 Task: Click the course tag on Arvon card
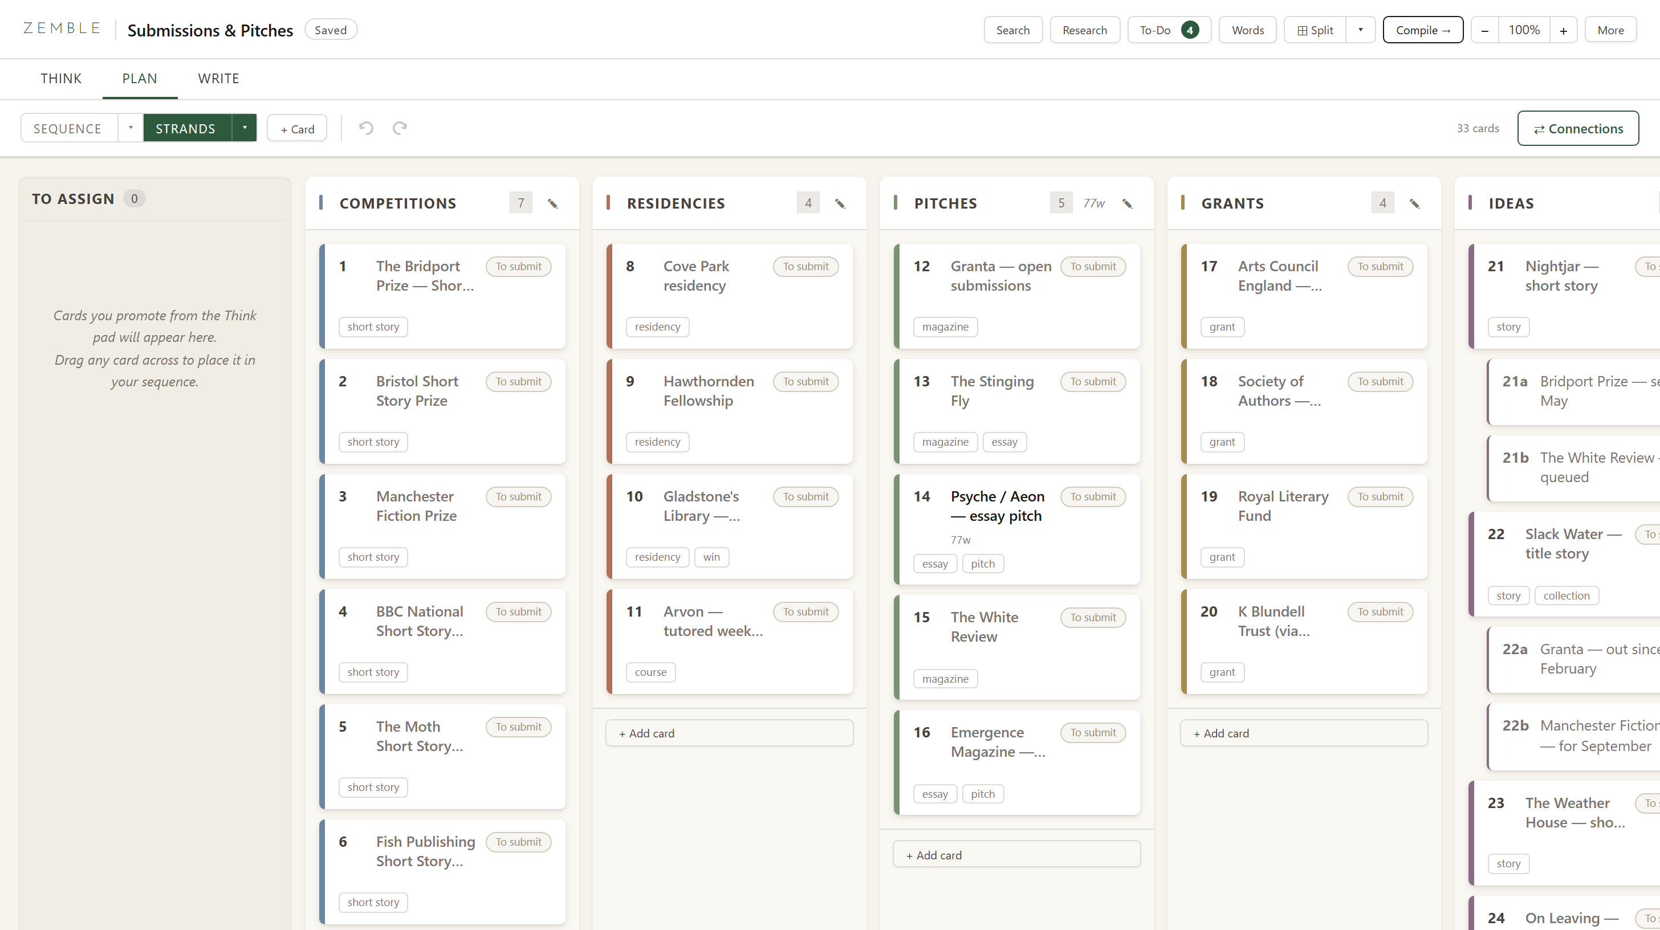click(651, 672)
